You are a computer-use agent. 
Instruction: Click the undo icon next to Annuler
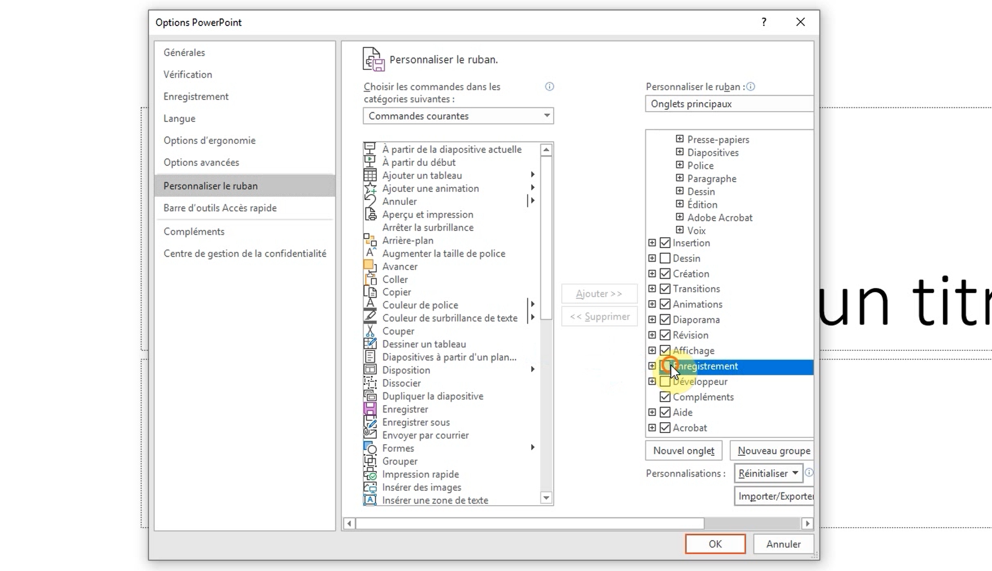click(x=370, y=201)
